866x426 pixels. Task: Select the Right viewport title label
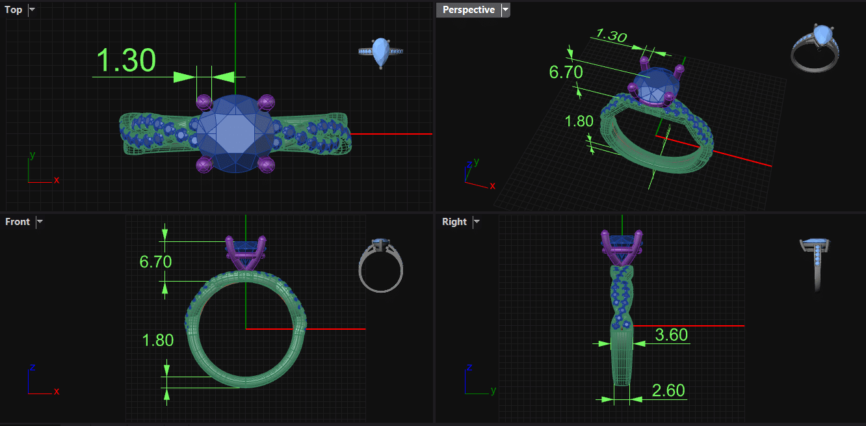pyautogui.click(x=454, y=222)
